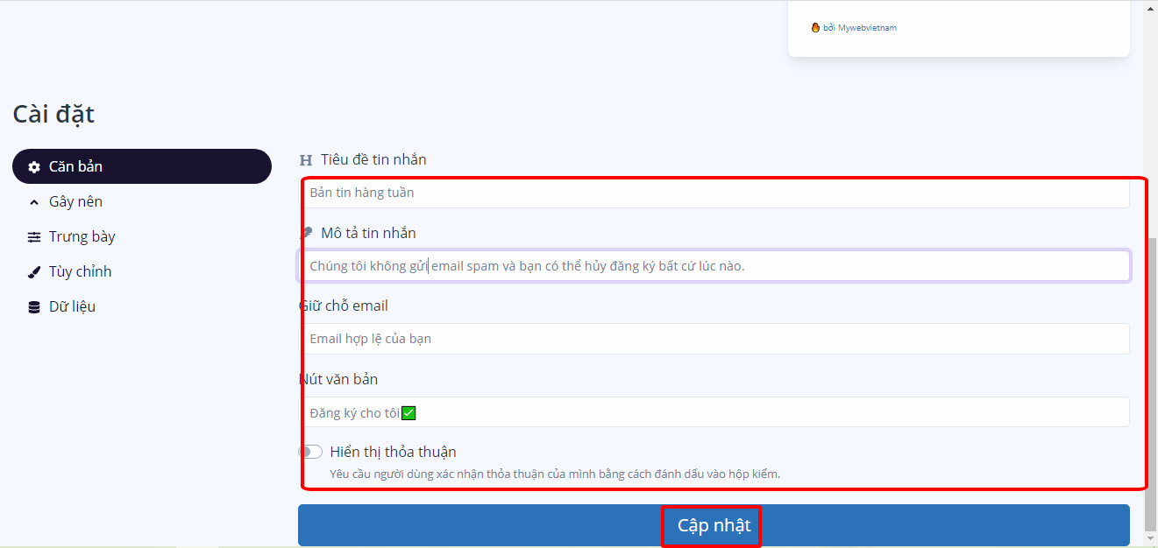This screenshot has width=1158, height=548.
Task: Click the sliders icon beside Trưng bày
Action: [34, 237]
